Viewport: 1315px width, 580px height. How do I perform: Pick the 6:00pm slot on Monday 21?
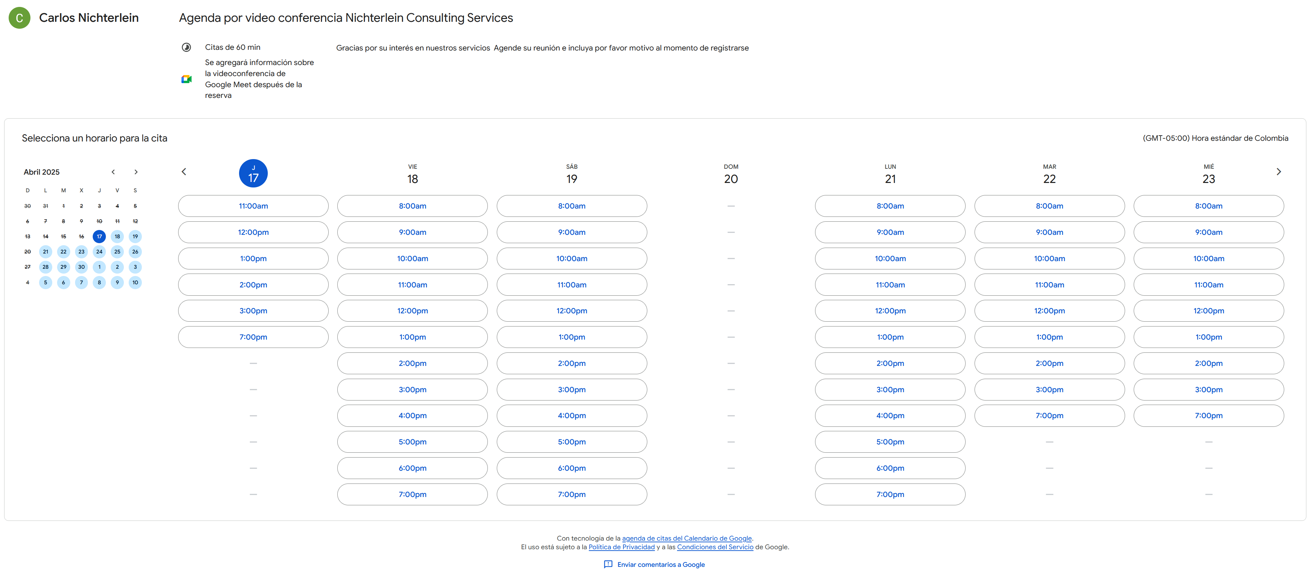click(x=890, y=468)
